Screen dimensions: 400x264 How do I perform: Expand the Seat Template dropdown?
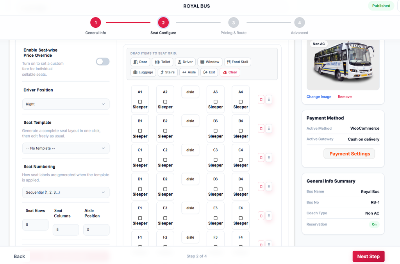(x=66, y=148)
